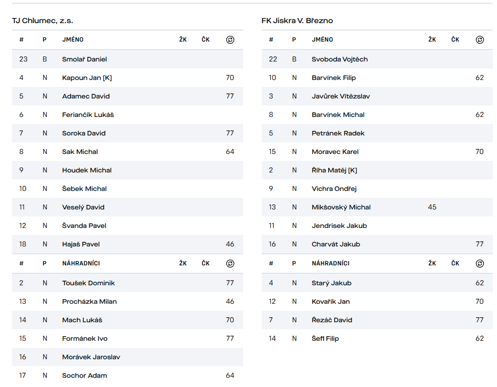Select captain Kapoun Jan [K]
This screenshot has width=497, height=387.
tap(87, 78)
